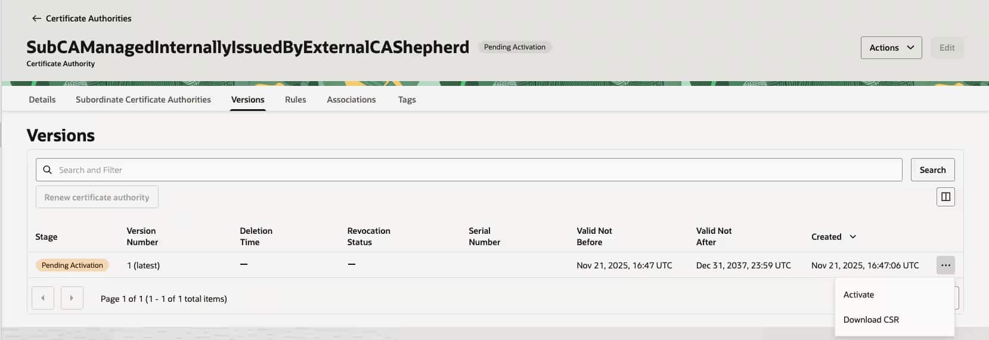989x340 pixels.
Task: Switch to the Rules tab
Action: pos(295,100)
